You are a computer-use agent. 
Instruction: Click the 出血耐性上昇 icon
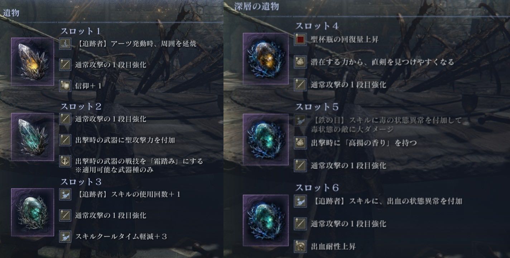pos(300,246)
